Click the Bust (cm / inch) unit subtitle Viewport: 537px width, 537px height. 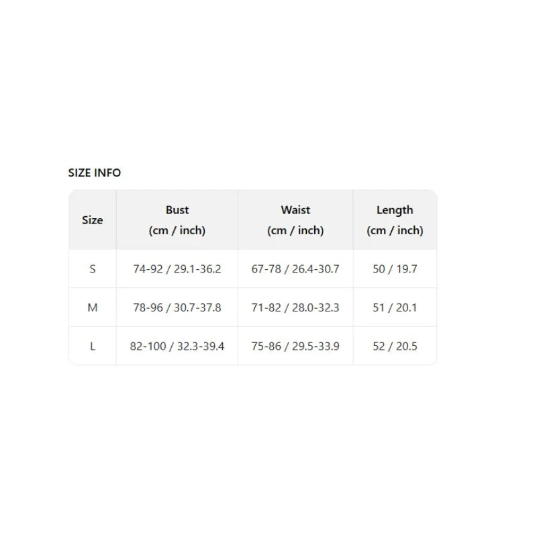pos(177,230)
